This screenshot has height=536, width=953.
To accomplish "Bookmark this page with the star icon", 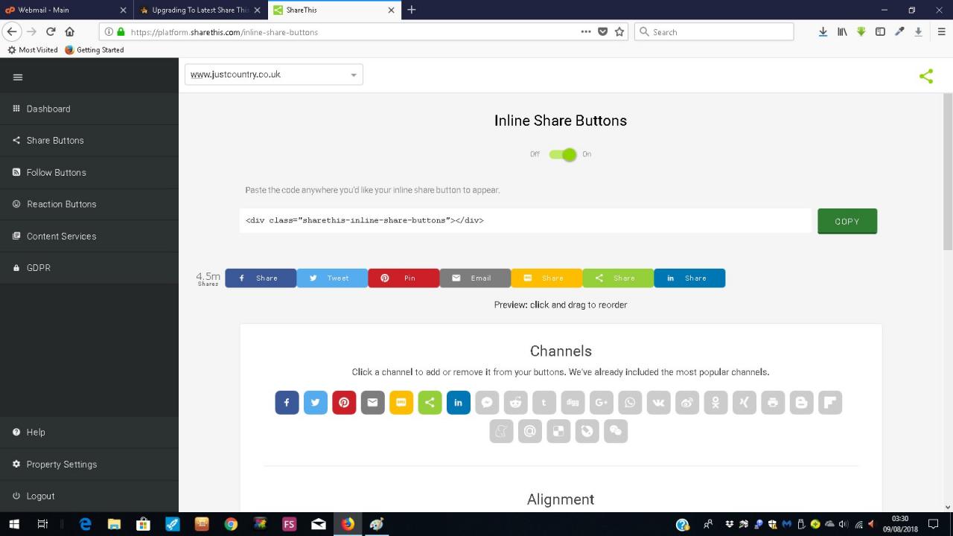I will point(619,32).
